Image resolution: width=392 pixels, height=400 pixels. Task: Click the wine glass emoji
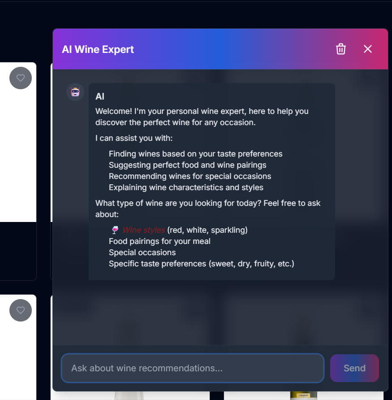(x=115, y=230)
